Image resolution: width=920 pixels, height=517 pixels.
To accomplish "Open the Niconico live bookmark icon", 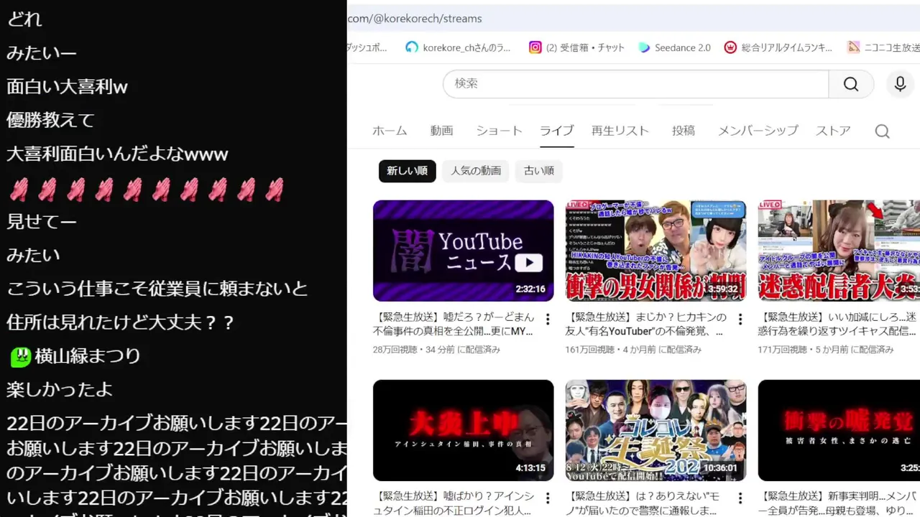I will point(853,47).
